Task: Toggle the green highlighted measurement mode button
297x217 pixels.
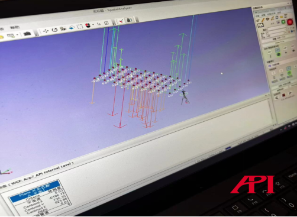Action: [289, 73]
